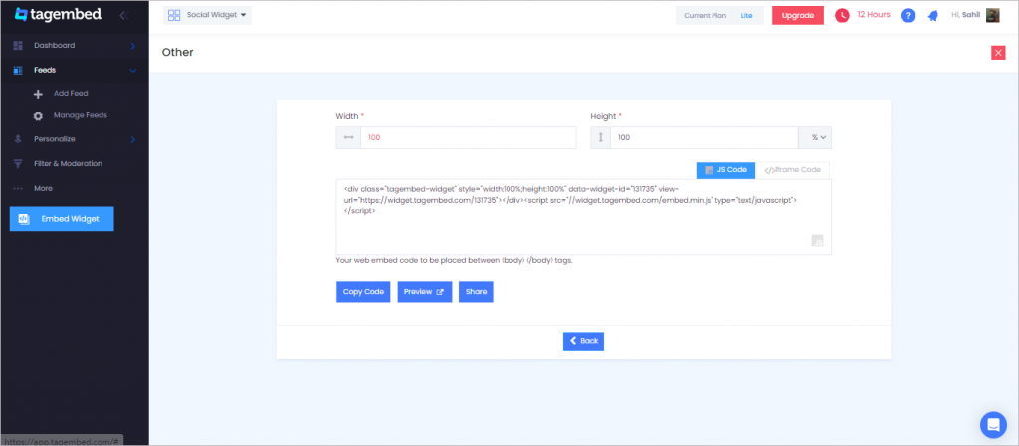Click the vertical arrow height icon
Viewport: 1019px width, 446px height.
[x=600, y=137]
